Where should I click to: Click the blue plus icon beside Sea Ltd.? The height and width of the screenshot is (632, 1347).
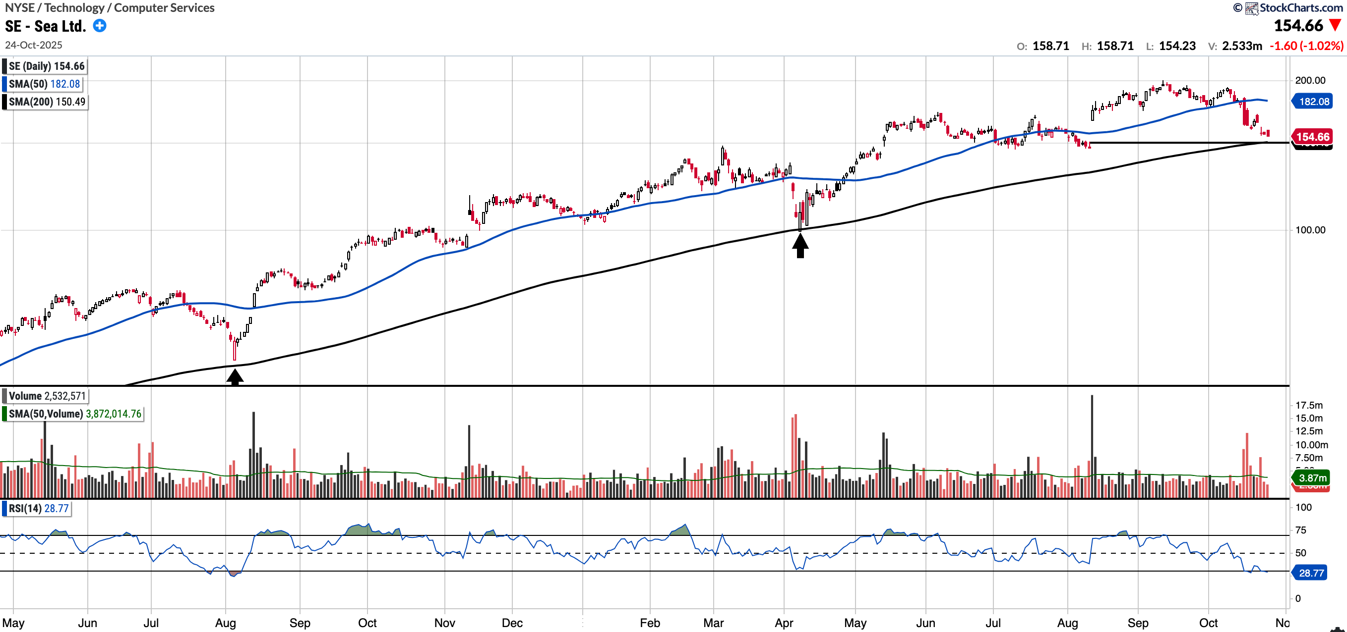pos(99,26)
